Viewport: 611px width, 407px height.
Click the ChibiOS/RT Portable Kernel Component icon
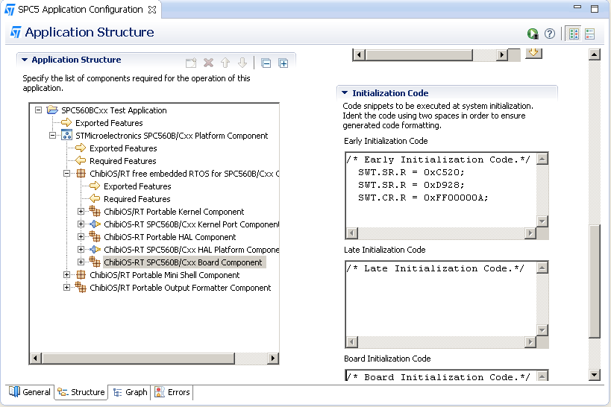[x=95, y=211]
